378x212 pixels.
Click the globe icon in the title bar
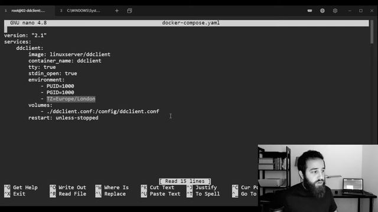pyautogui.click(x=322, y=11)
